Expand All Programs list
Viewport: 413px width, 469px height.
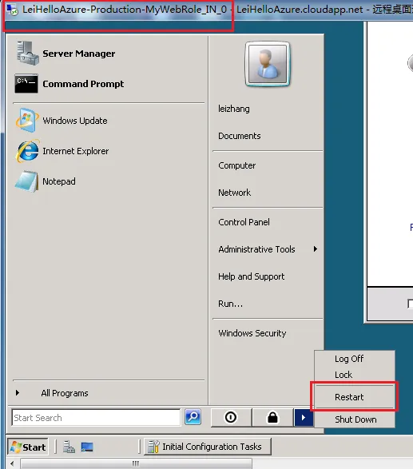pyautogui.click(x=64, y=393)
